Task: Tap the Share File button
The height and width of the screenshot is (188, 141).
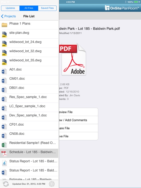Action: 78,128
